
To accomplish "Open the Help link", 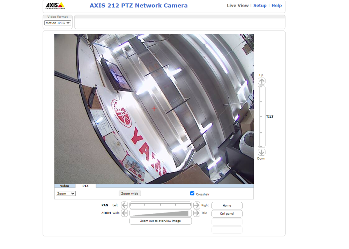I will pyautogui.click(x=276, y=6).
